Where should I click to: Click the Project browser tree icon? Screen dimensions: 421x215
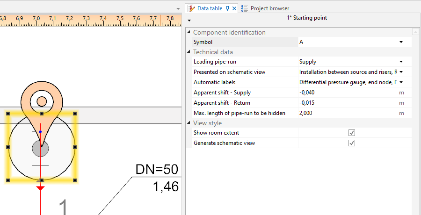tap(245, 8)
